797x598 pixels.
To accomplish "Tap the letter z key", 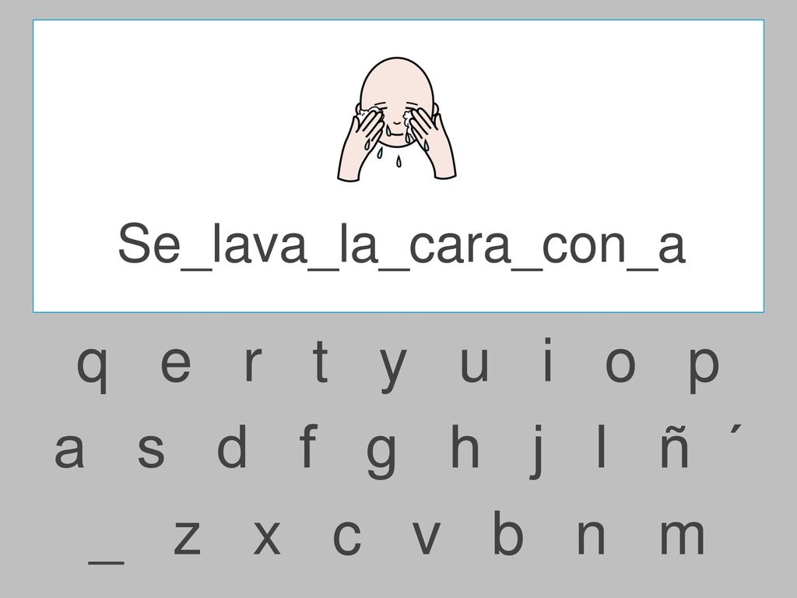I will tap(187, 537).
